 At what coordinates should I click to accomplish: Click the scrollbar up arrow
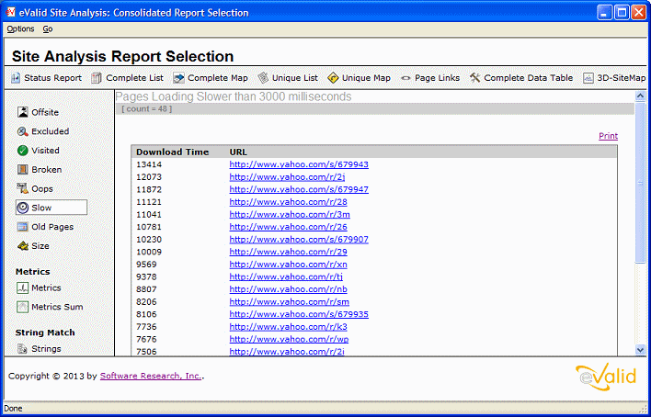tap(640, 96)
